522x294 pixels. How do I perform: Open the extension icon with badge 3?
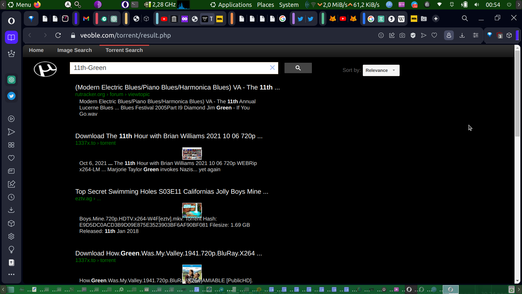pyautogui.click(x=499, y=35)
